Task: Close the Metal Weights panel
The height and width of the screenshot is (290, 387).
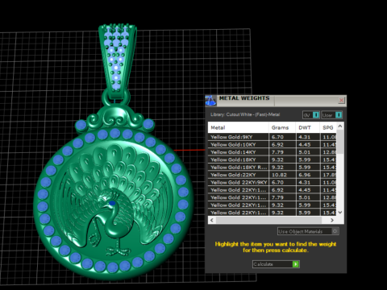Action: pyautogui.click(x=341, y=101)
